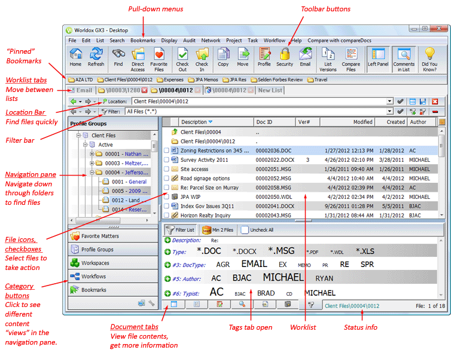
Task: Click the save icon on Location bar
Action: pos(422,102)
